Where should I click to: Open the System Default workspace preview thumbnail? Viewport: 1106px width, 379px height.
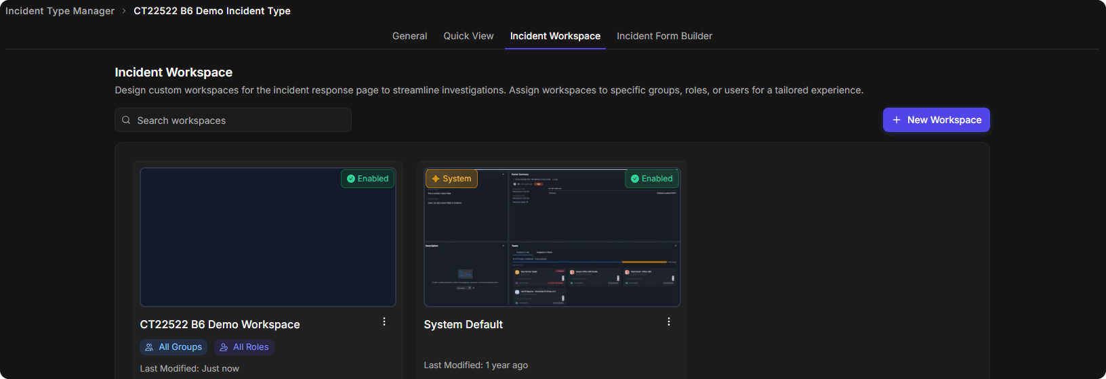(x=552, y=237)
